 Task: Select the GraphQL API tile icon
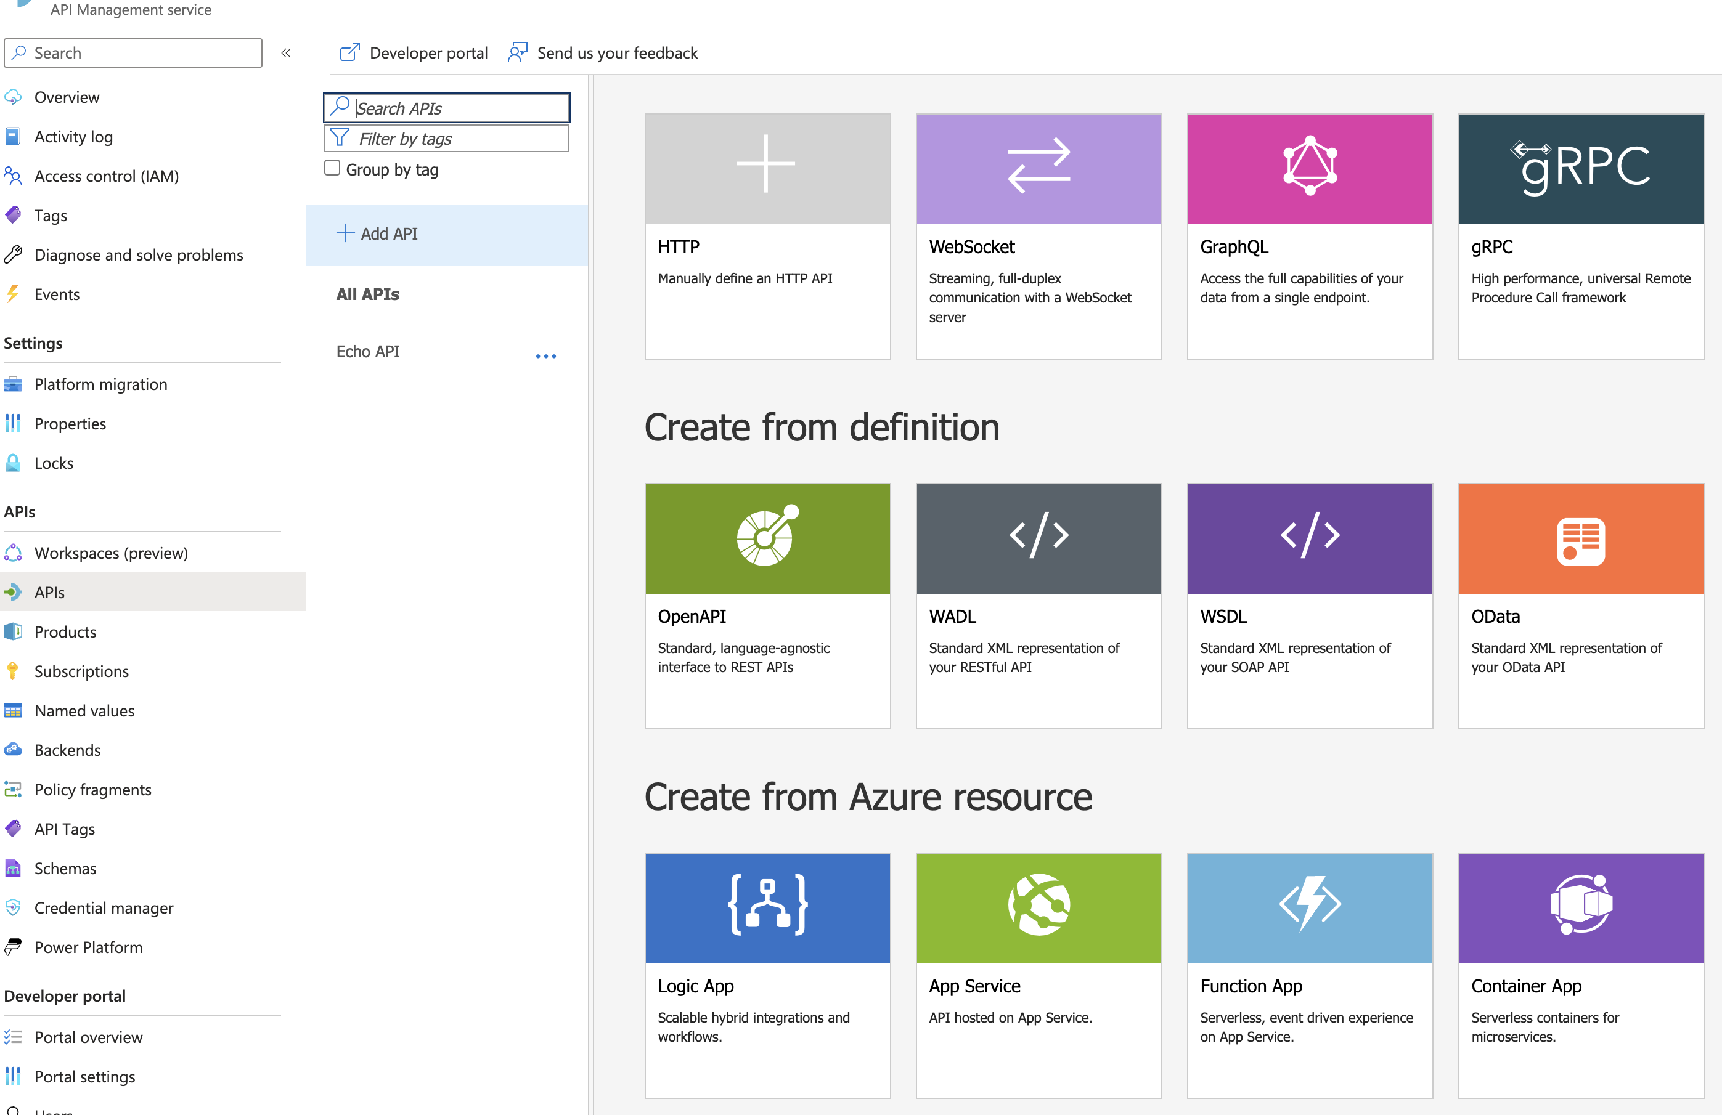click(1309, 166)
